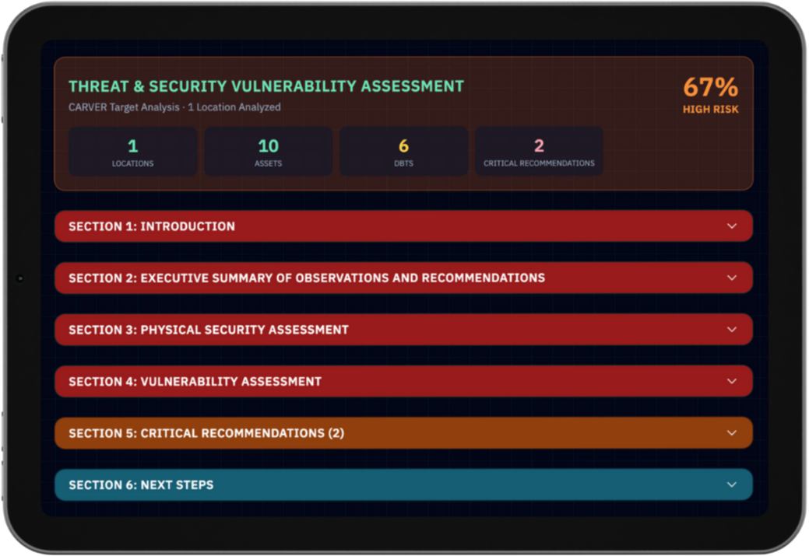Expand Section 4 Vulnerability Assessment chevron
809x556 pixels.
(x=732, y=381)
